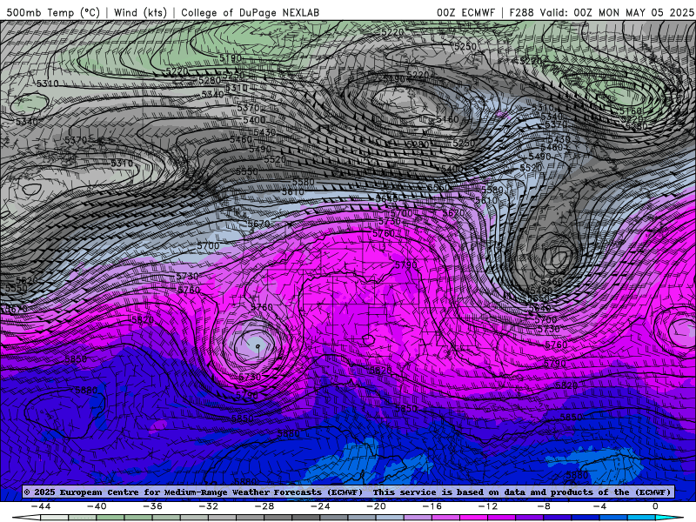Click the -40 label on the color scale

[x=97, y=506]
